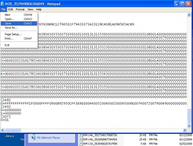Click the 1=00000000 line
This screenshot has width=193, height=146.
pyautogui.click(x=11, y=113)
